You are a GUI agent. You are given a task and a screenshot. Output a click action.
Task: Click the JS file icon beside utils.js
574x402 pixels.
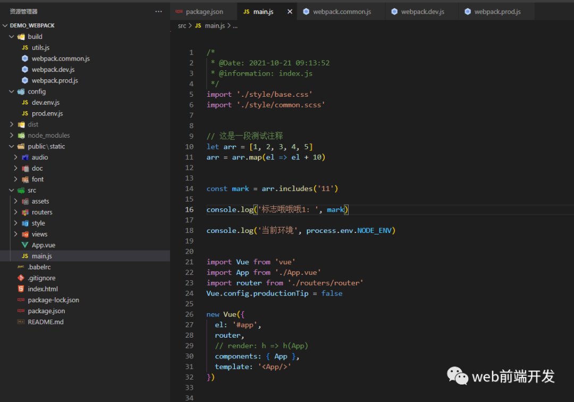(x=24, y=47)
